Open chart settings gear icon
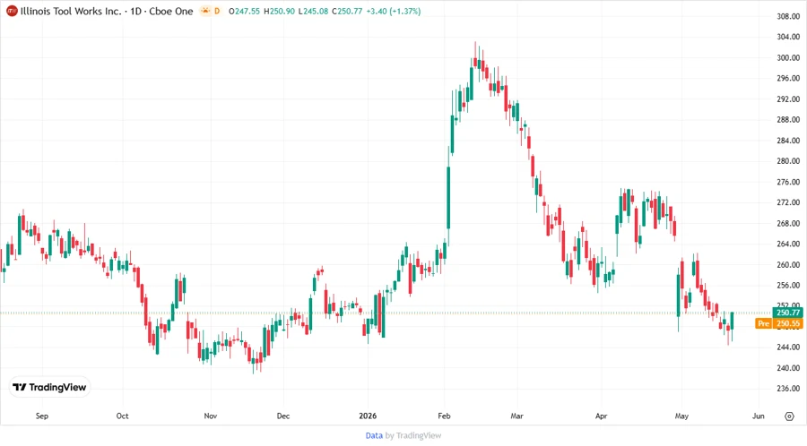Viewport: 807px width, 446px height. pos(789,416)
